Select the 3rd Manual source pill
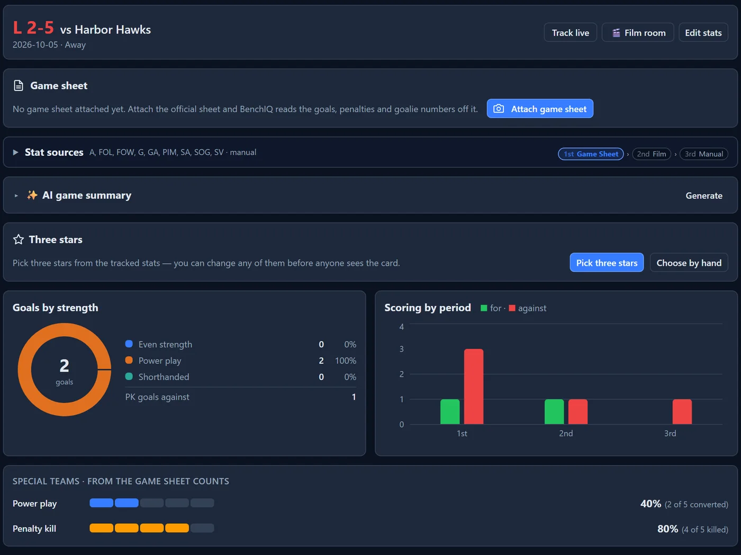This screenshot has width=741, height=555. pyautogui.click(x=704, y=154)
